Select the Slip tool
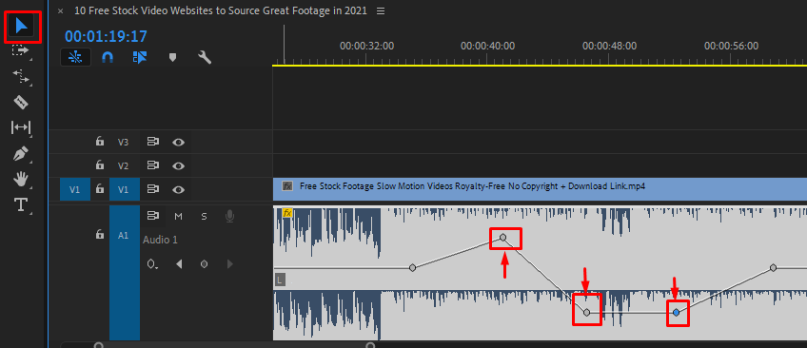Viewport: 807px width, 348px height. (x=21, y=127)
